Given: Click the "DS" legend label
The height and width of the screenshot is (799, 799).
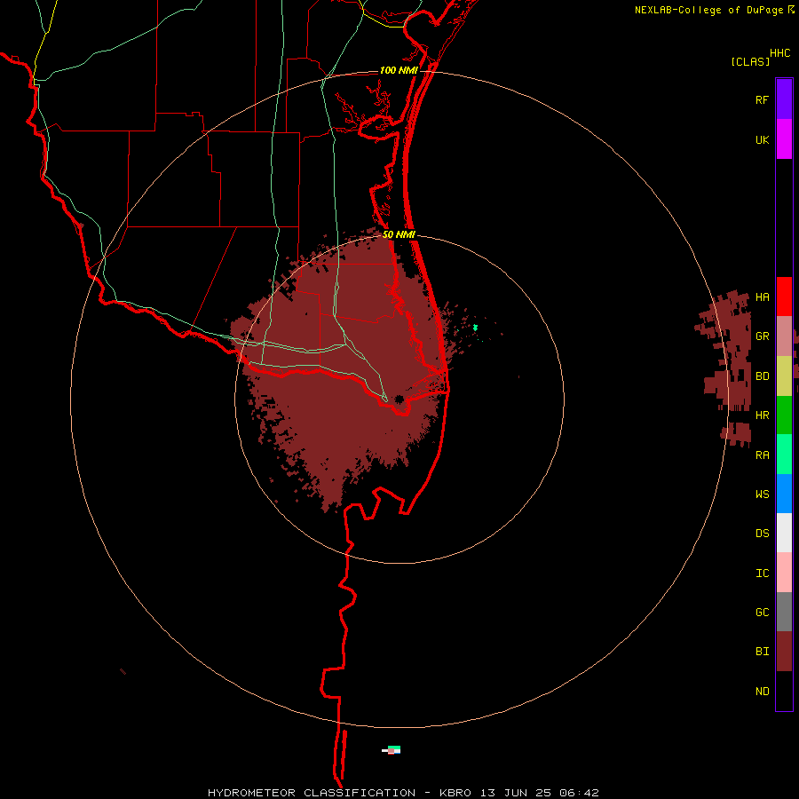Looking at the screenshot, I should pyautogui.click(x=762, y=534).
